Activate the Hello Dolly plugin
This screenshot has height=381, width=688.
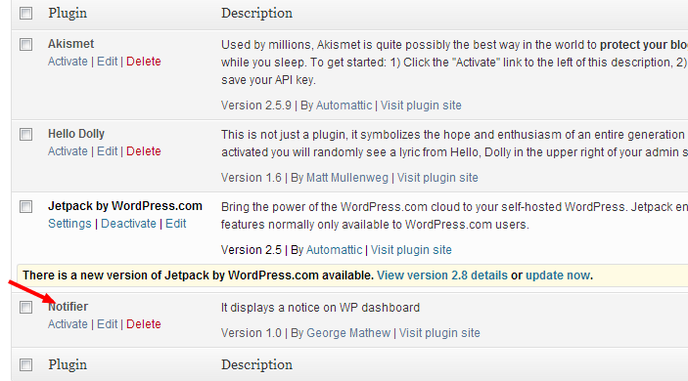point(68,151)
